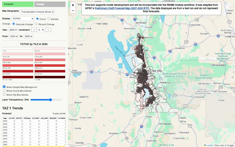Click the TOTEMP column header in table
This screenshot has height=147, width=235.
pos(36,118)
